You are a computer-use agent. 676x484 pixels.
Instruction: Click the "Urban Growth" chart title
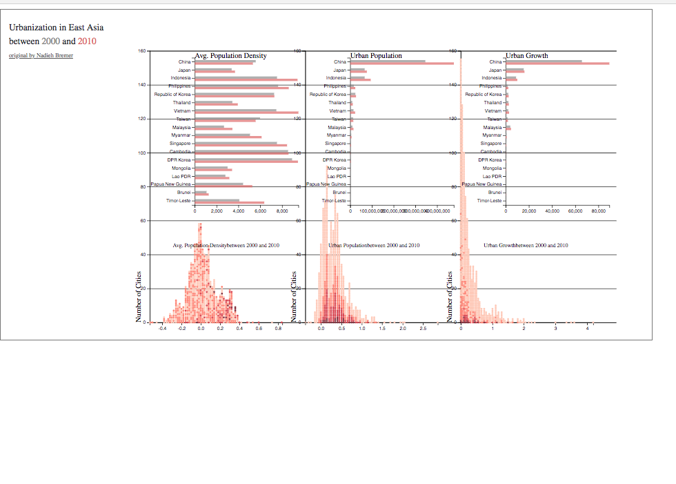[527, 56]
